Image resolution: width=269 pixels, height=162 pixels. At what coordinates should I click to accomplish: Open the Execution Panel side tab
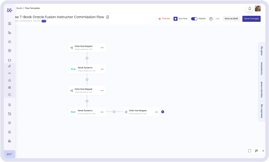262,90
